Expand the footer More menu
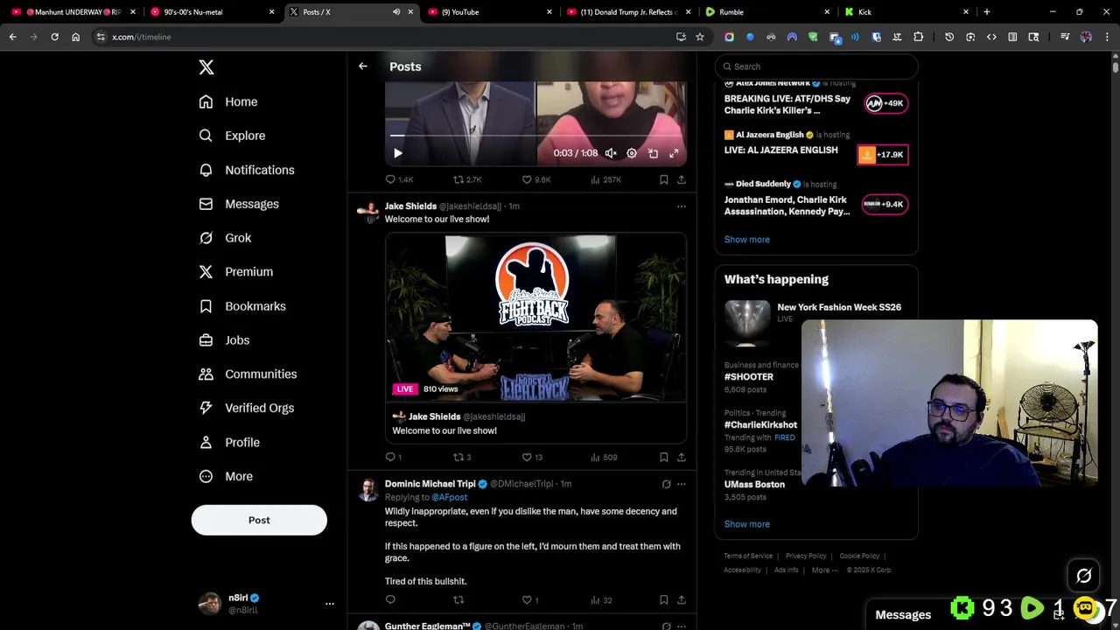1120x630 pixels. pyautogui.click(x=824, y=570)
